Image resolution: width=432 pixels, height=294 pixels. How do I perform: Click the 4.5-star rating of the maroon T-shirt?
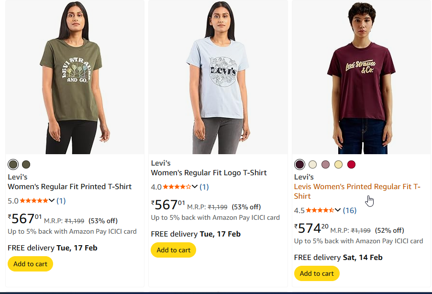coord(320,210)
